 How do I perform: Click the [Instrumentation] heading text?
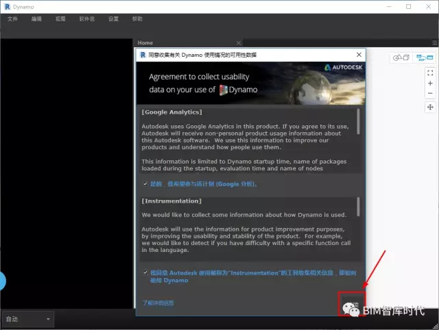click(171, 201)
